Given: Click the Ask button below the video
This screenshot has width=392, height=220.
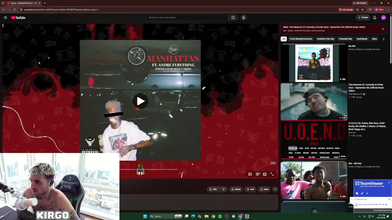Looking at the screenshot, I should (x=250, y=189).
